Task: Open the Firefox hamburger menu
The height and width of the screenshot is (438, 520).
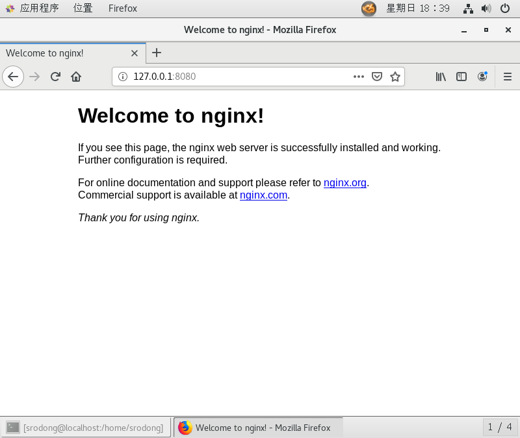Action: (508, 77)
